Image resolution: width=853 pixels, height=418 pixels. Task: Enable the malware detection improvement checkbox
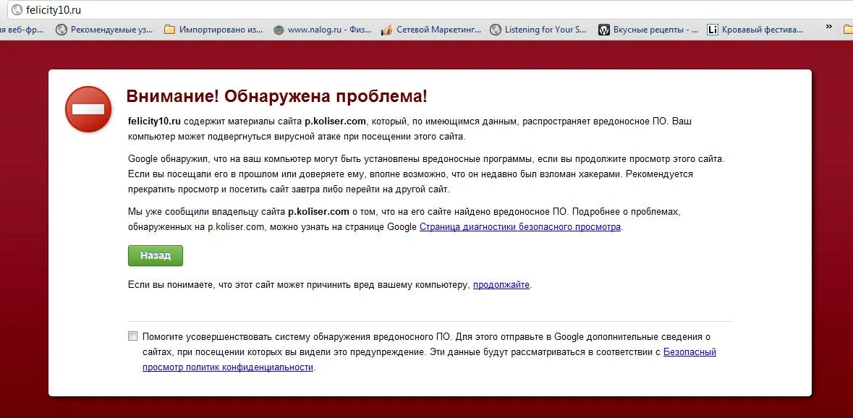tap(132, 336)
